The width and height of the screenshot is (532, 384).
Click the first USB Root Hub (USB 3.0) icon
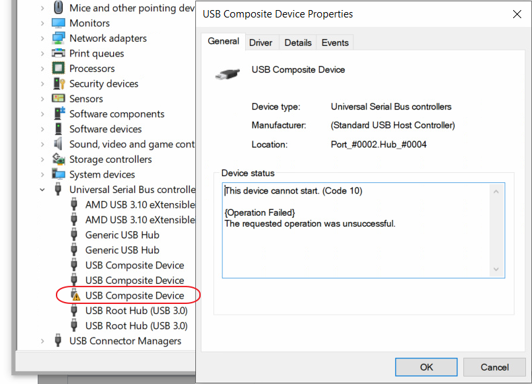74,311
